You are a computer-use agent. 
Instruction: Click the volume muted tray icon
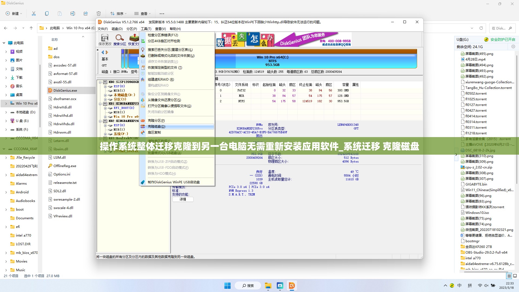tap(486, 286)
